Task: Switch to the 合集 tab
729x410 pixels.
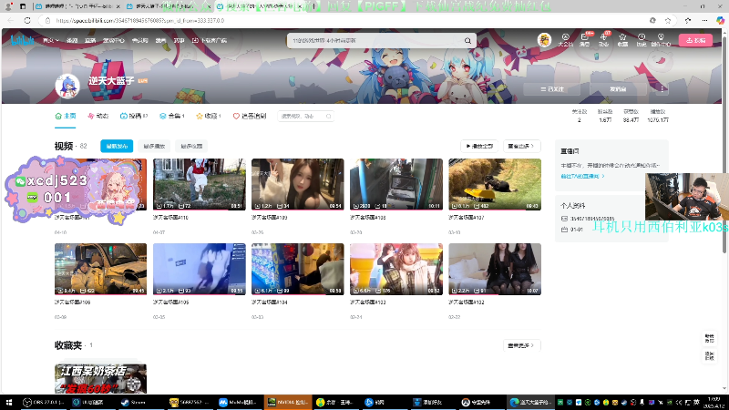Action: pos(171,117)
